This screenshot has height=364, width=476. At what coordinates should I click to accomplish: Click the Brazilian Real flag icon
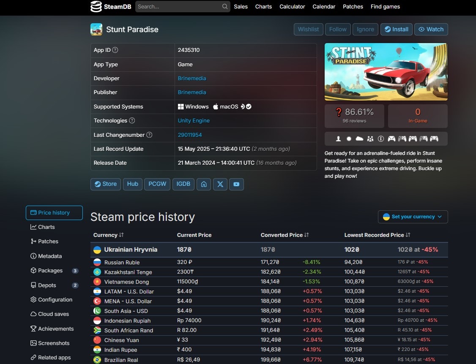coord(97,359)
